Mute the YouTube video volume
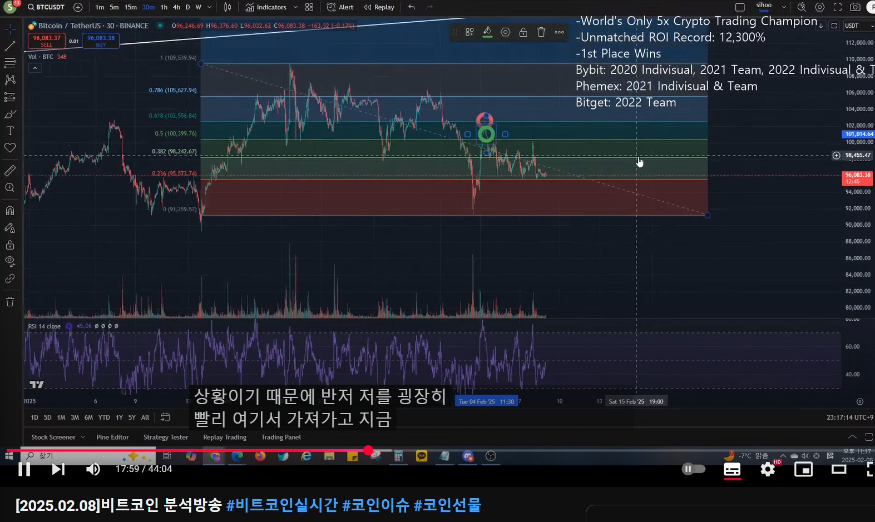Viewport: 875px width, 522px height. pos(93,469)
